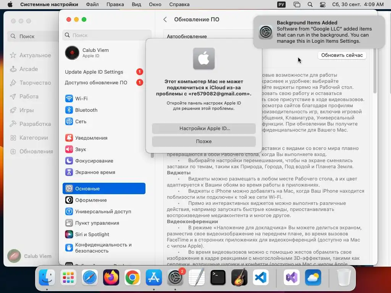Open Bluetooth icon in System Settings sidebar
The image size is (391, 293).
click(69, 110)
